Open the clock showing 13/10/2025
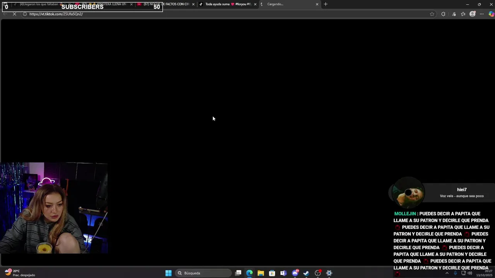 pyautogui.click(x=483, y=273)
